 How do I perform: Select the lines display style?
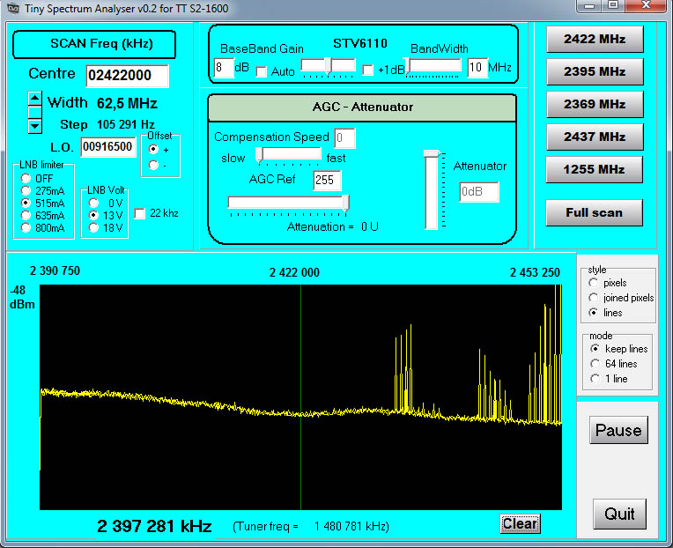pyautogui.click(x=593, y=313)
